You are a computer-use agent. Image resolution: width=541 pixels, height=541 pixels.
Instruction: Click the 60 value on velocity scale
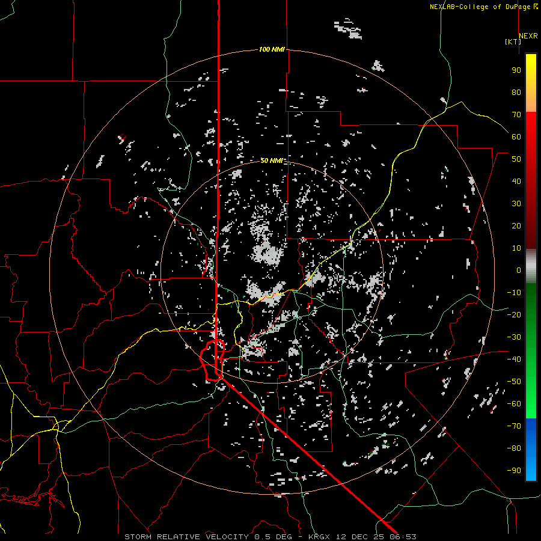point(516,137)
